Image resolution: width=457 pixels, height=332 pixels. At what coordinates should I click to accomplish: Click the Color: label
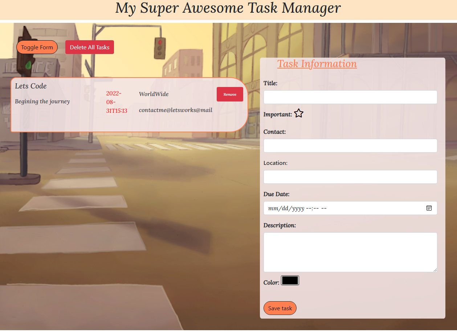(272, 282)
